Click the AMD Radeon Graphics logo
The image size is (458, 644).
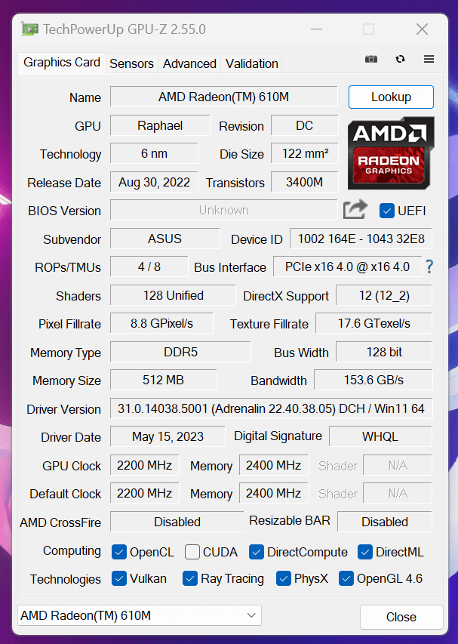391,153
